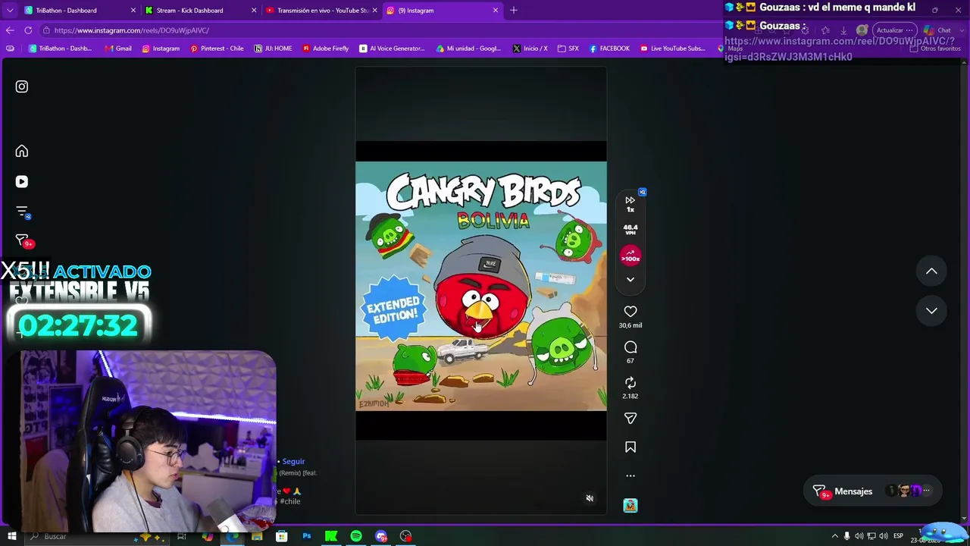
Task: Share the reel with the paper plane icon
Action: [630, 419]
